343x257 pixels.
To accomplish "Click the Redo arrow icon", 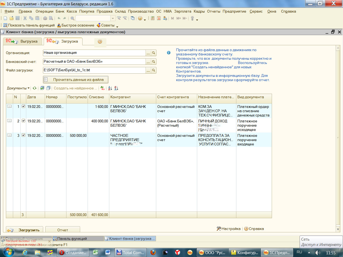I will click(x=65, y=18).
